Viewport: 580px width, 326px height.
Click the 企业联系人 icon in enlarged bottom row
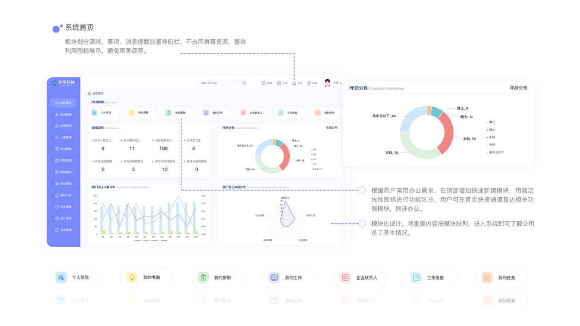345,278
